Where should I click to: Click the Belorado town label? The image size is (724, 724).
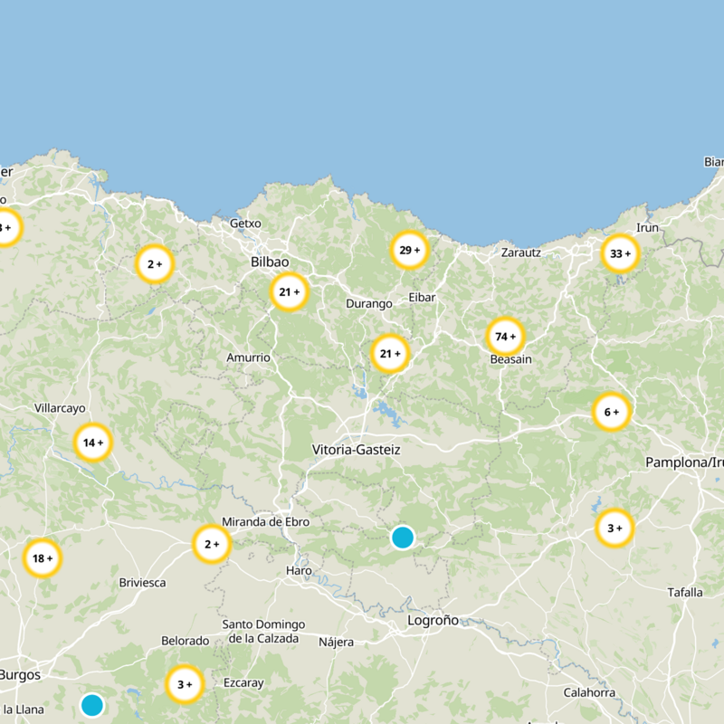click(x=186, y=641)
